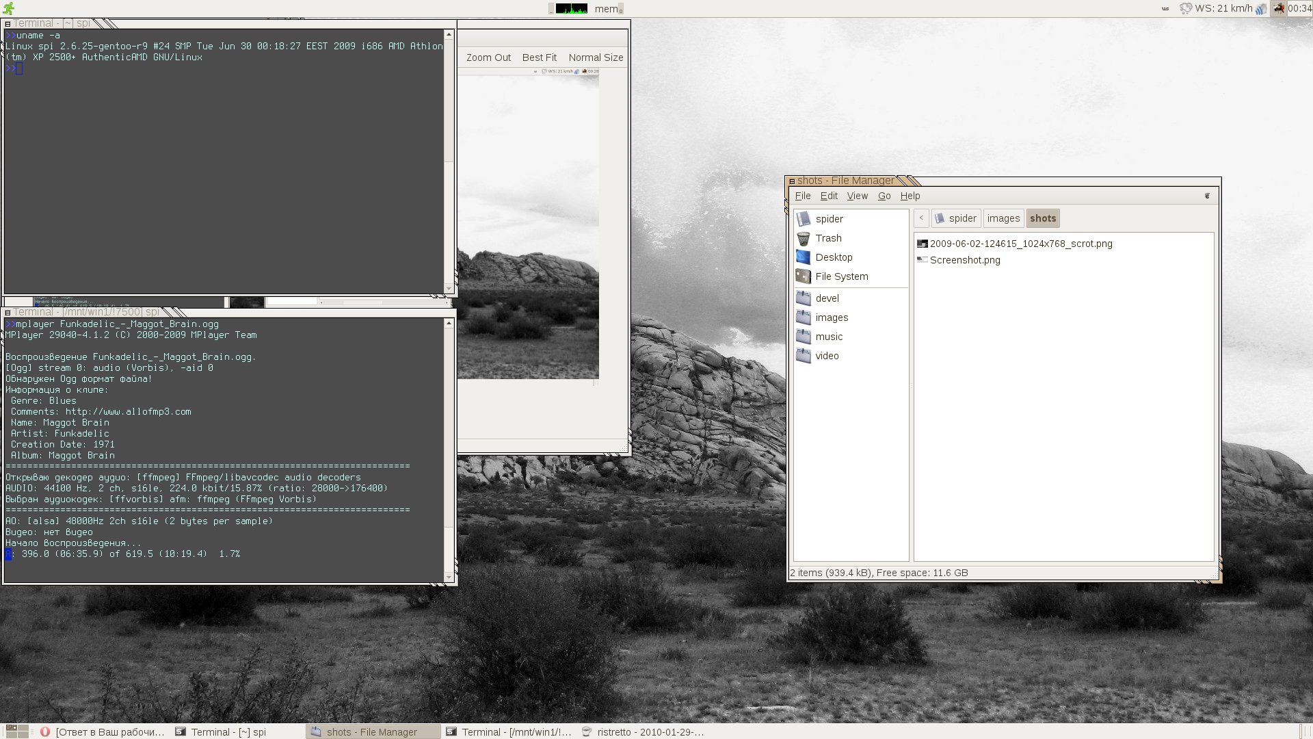Click the path bar back arrow
The height and width of the screenshot is (739, 1313).
click(x=921, y=218)
